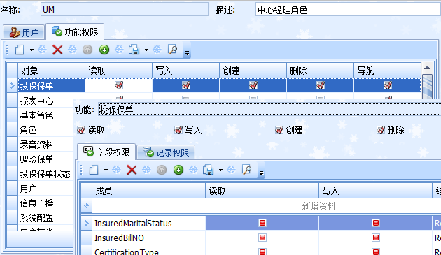This screenshot has width=441, height=255.
Task: Click gray up arrow in field-permission toolbar
Action: [x=162, y=170]
